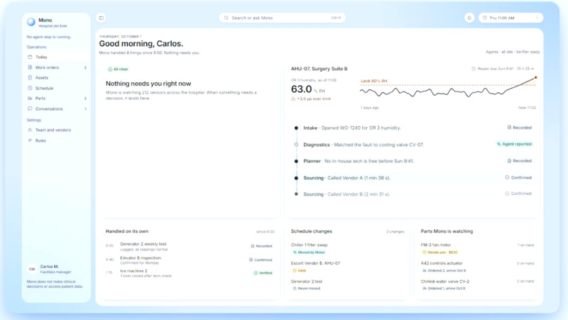568x320 pixels.
Task: Open the Thu 11:05 AM time dropdown
Action: (511, 18)
